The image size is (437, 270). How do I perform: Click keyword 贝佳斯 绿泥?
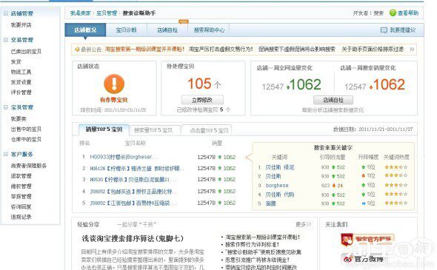click(x=279, y=167)
